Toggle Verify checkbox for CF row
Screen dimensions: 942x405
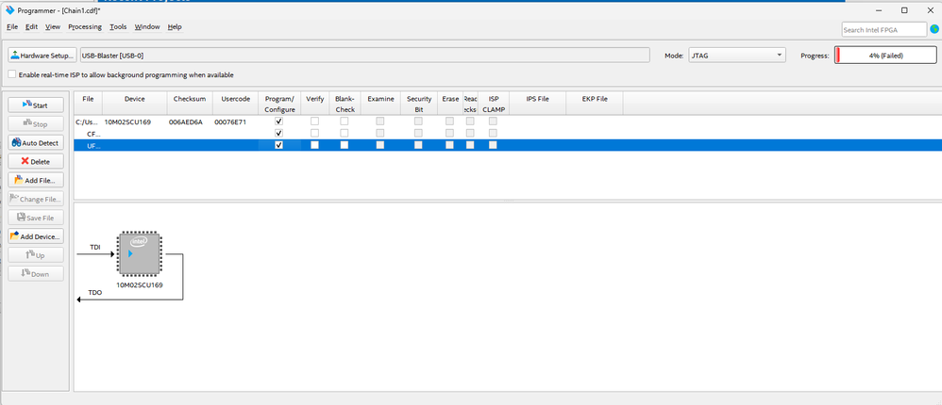[x=315, y=133]
